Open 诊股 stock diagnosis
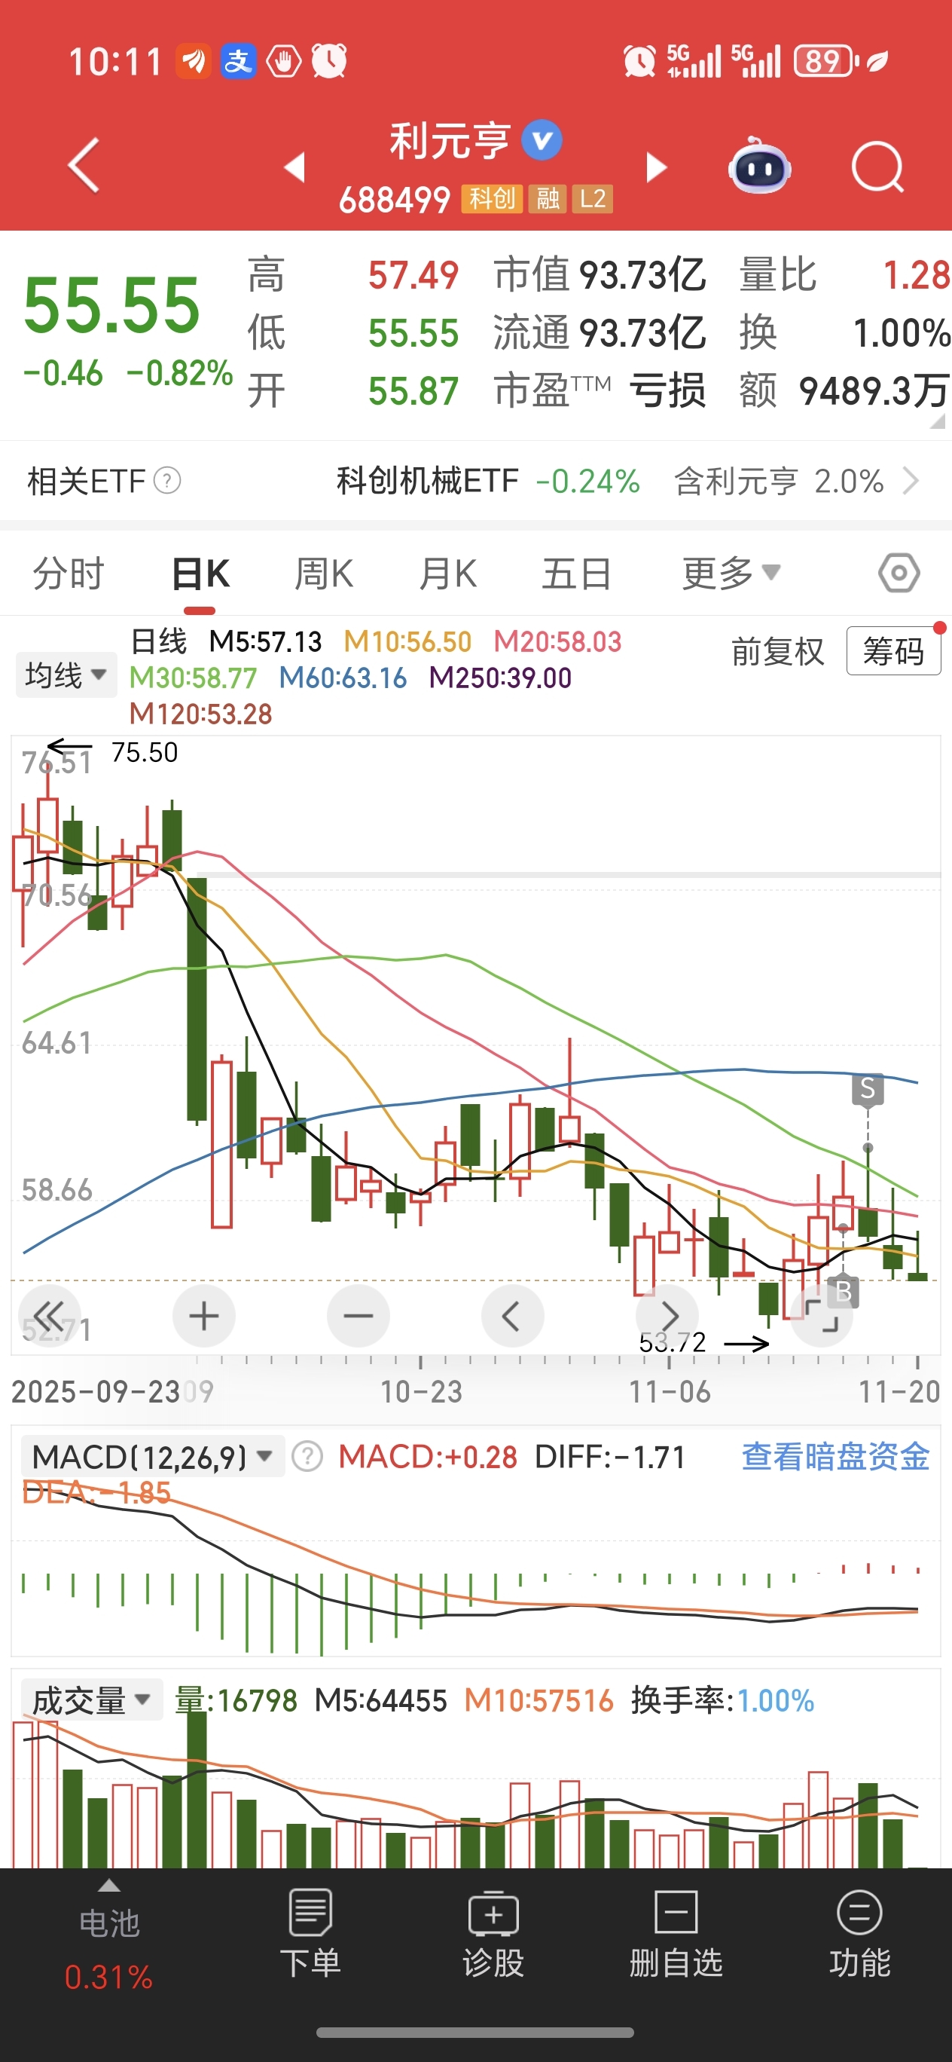Viewport: 952px width, 2062px height. 493,1932
